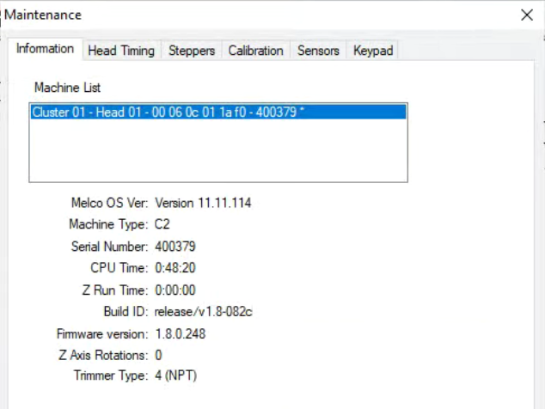Screen dimensions: 545x409
Task: Click the Machine List label
Action: (67, 88)
